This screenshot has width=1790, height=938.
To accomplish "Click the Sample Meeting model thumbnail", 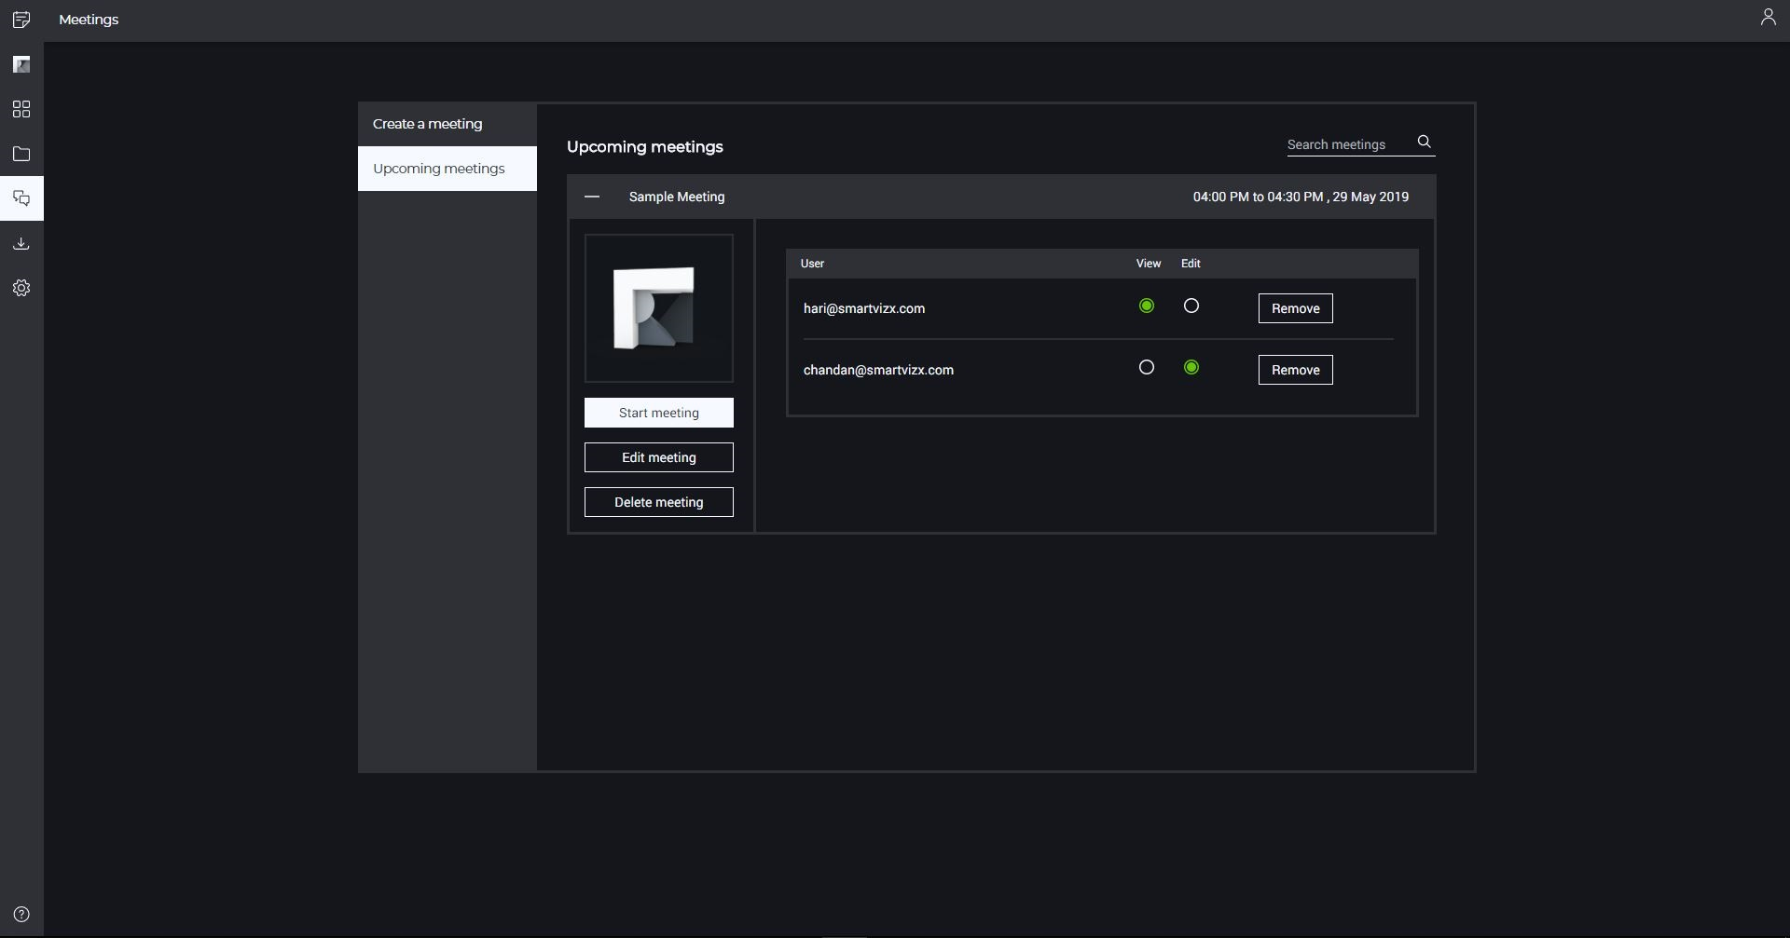I will pos(659,308).
